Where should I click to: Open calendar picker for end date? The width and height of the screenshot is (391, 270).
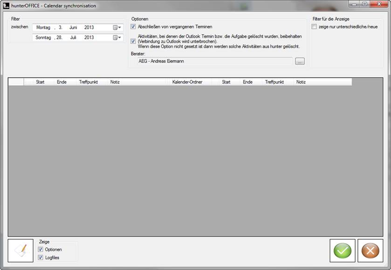[x=117, y=38]
